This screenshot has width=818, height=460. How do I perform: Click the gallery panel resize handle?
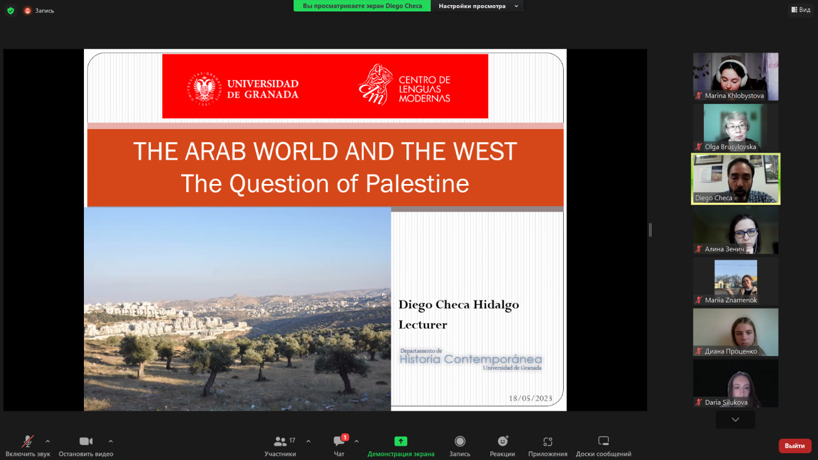(x=650, y=230)
